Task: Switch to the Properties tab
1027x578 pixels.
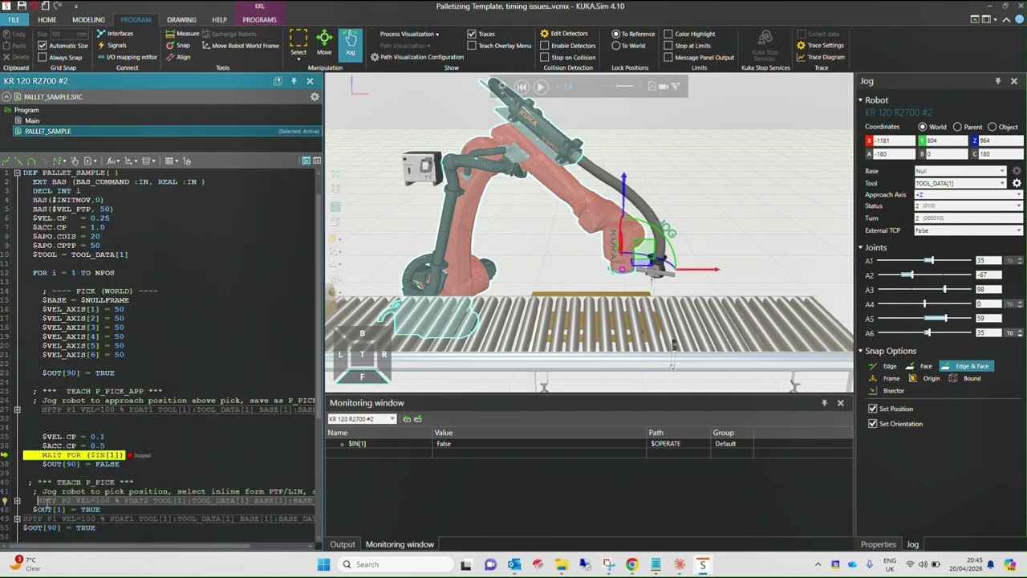Action: 878,544
